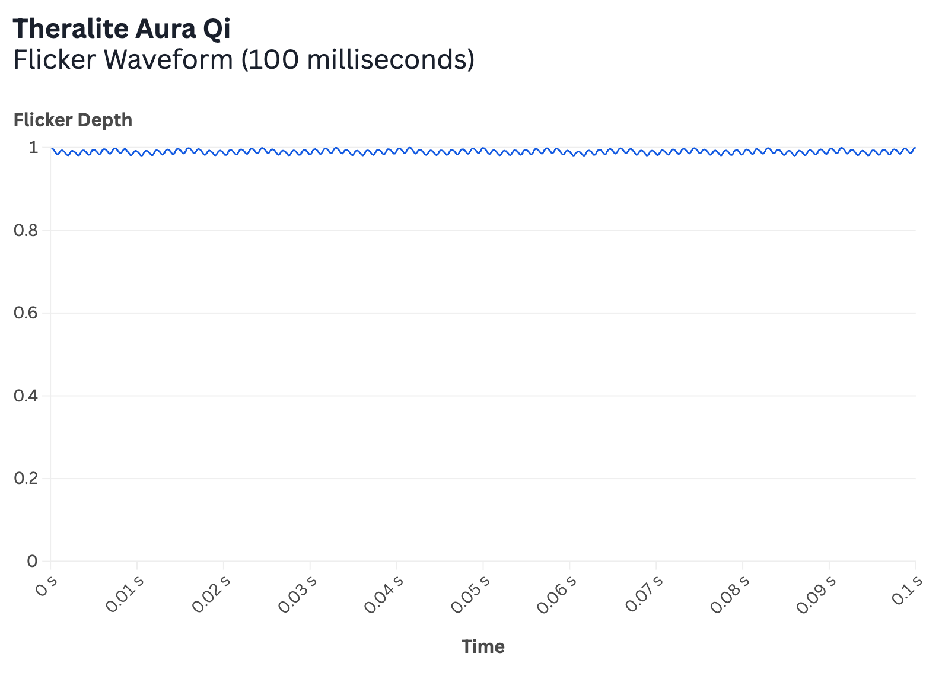
Task: Click the 0.2 y-axis tick label
Action: pos(26,478)
